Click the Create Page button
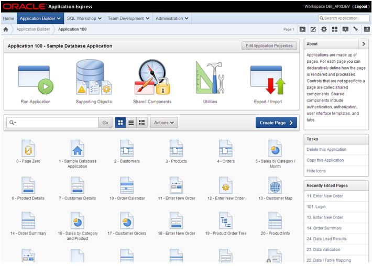Image resolution: width=372 pixels, height=266 pixels. pyautogui.click(x=277, y=123)
